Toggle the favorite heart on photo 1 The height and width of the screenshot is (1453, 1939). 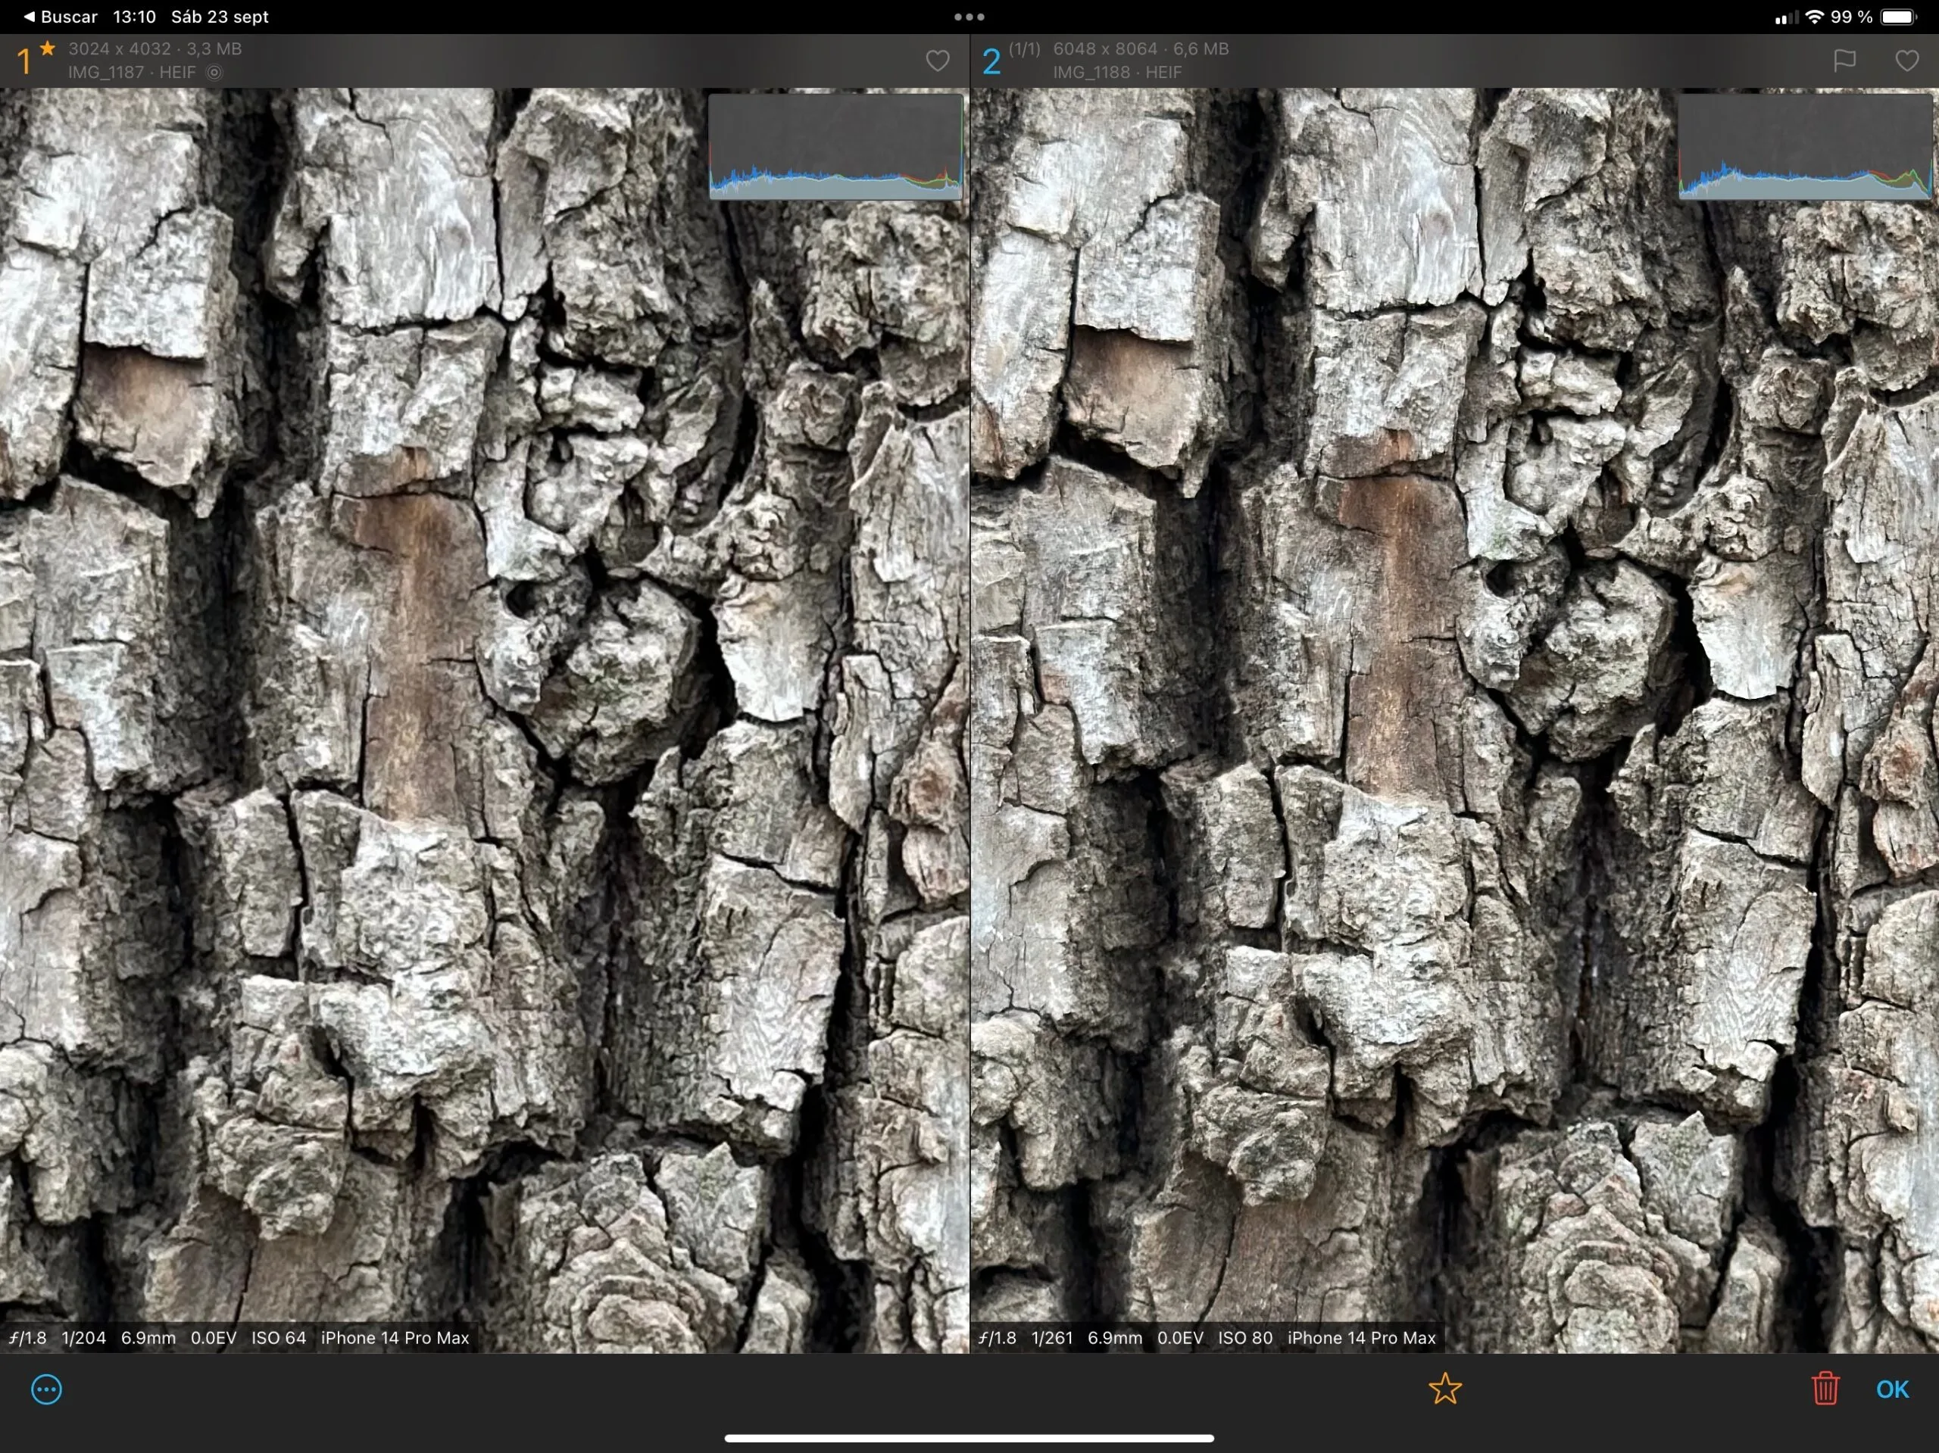pyautogui.click(x=937, y=61)
